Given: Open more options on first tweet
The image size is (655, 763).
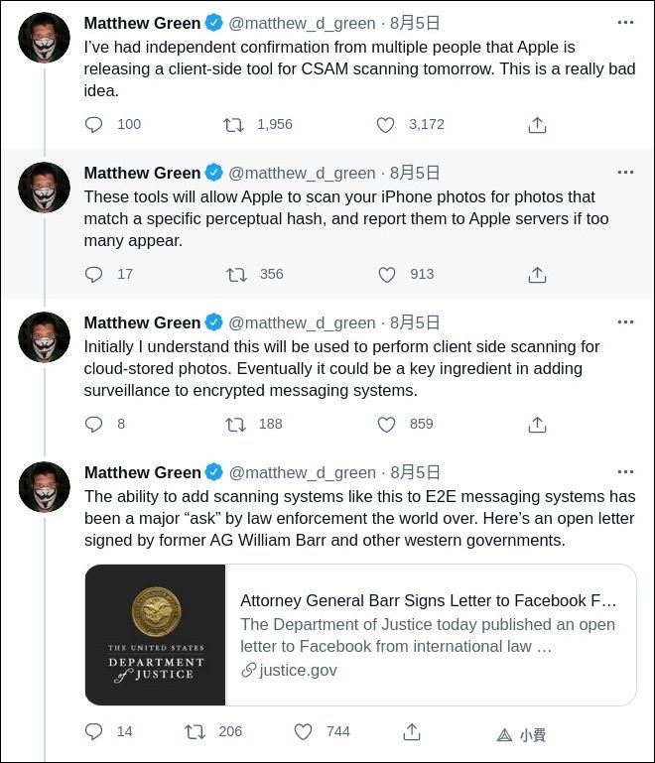Looking at the screenshot, I should [x=625, y=23].
